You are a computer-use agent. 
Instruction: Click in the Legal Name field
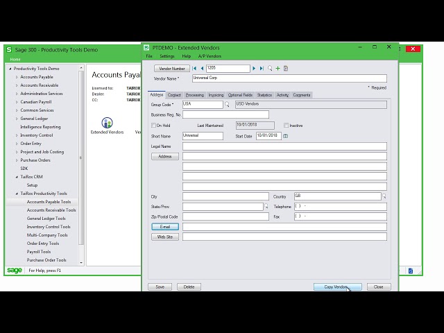pyautogui.click(x=284, y=146)
